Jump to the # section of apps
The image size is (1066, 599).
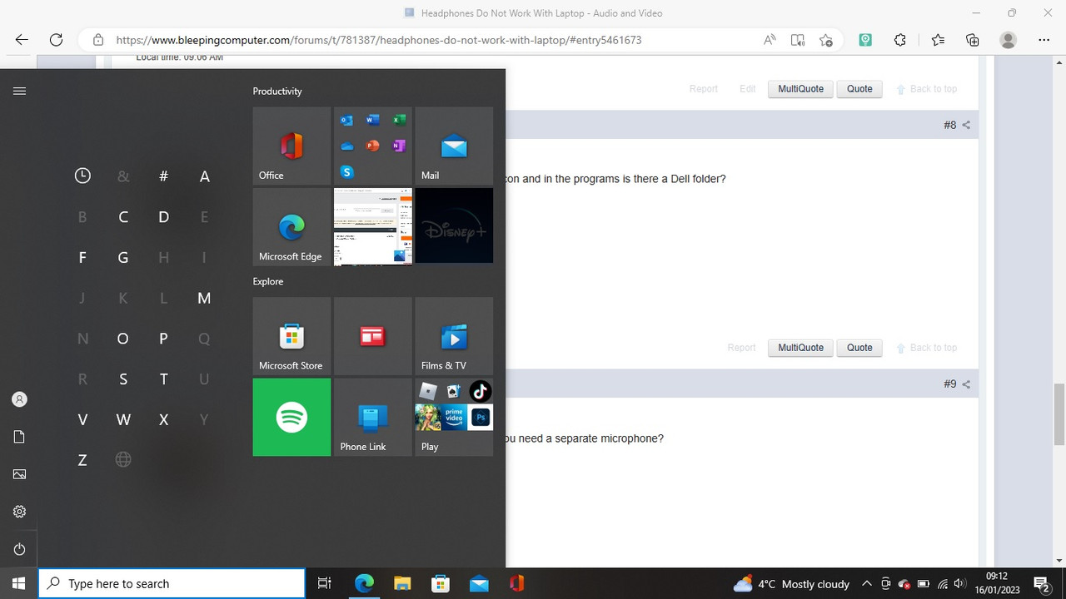click(x=163, y=176)
